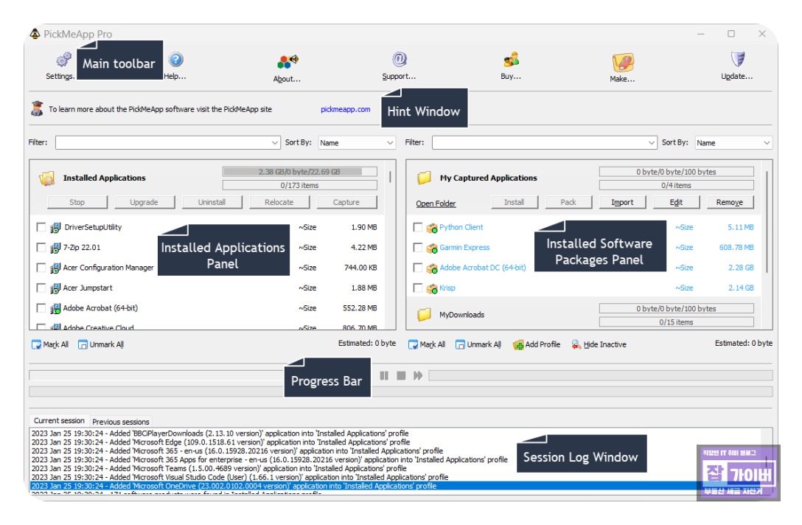The height and width of the screenshot is (525, 802).
Task: Open the Support toolbar icon
Action: (x=400, y=59)
